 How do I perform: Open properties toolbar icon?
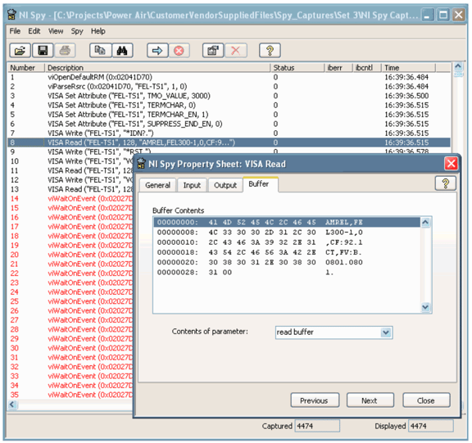click(x=213, y=51)
